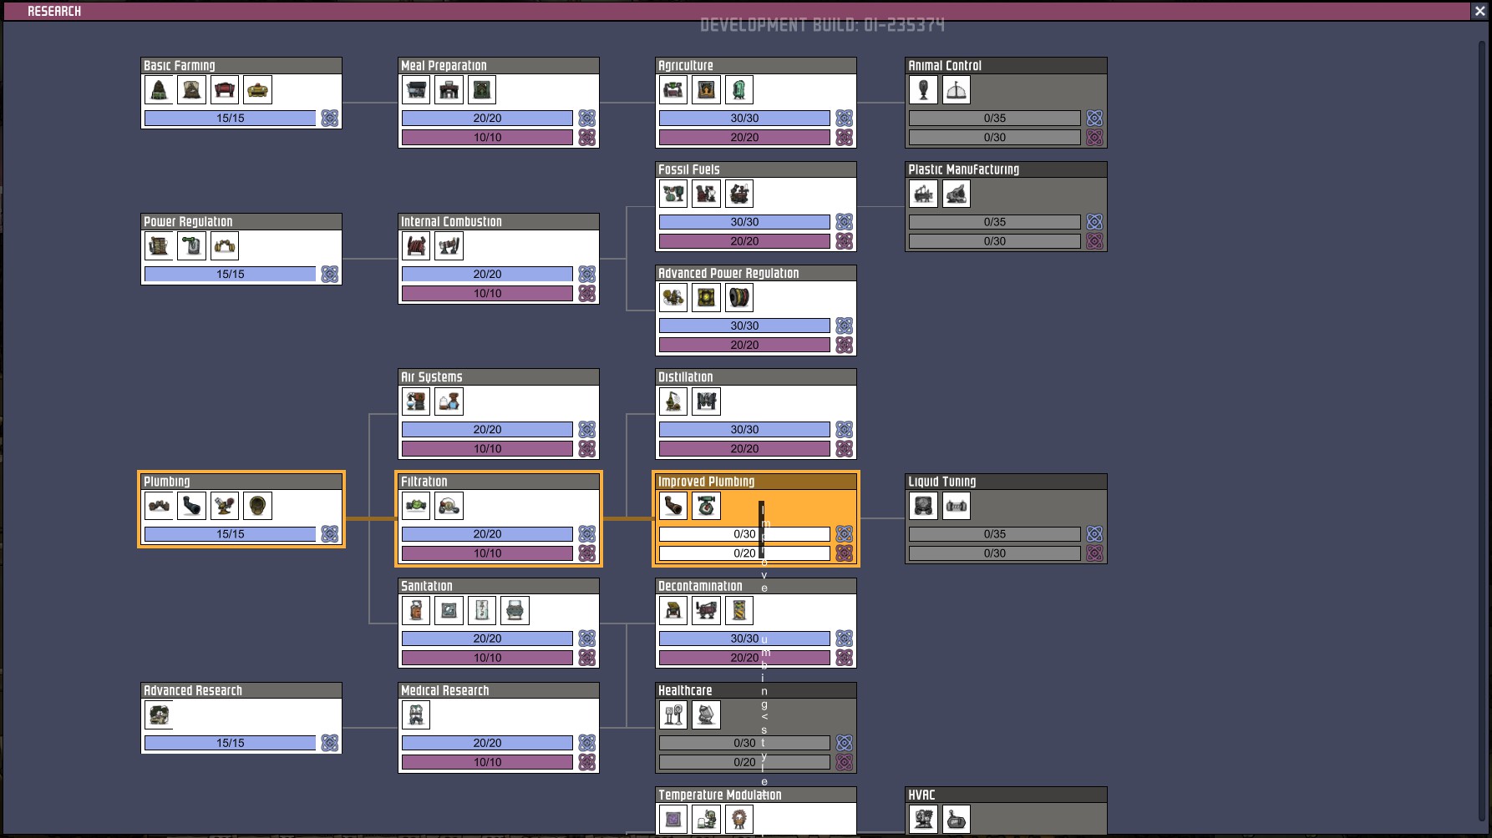Click the Insulated Pipe icon in Improved Plumbing
This screenshot has width=1492, height=838.
pyautogui.click(x=673, y=506)
